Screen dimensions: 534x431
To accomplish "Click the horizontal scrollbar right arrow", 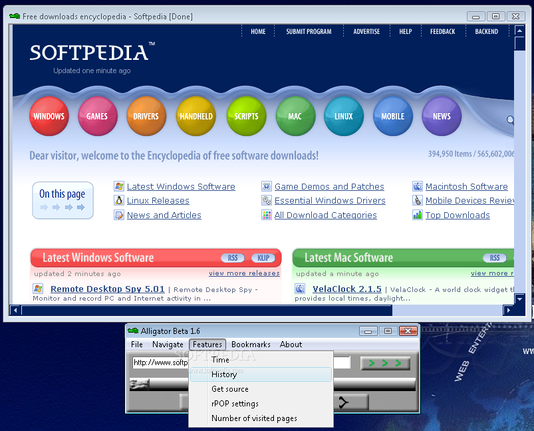I will pyautogui.click(x=509, y=310).
